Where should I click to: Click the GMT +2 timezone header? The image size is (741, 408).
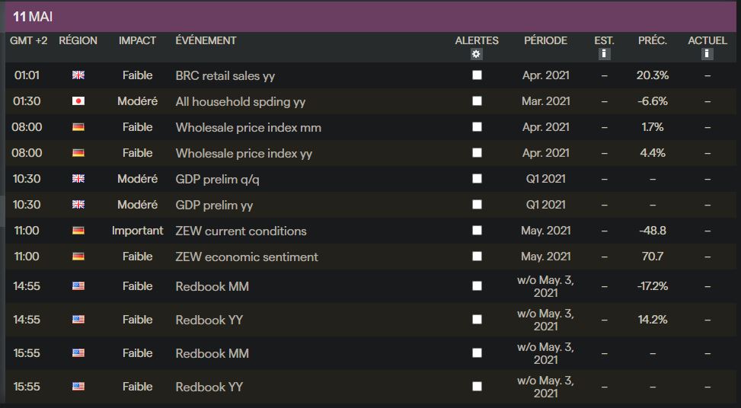(x=28, y=40)
